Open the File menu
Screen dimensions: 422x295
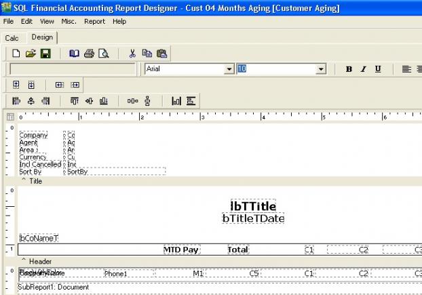(x=8, y=21)
